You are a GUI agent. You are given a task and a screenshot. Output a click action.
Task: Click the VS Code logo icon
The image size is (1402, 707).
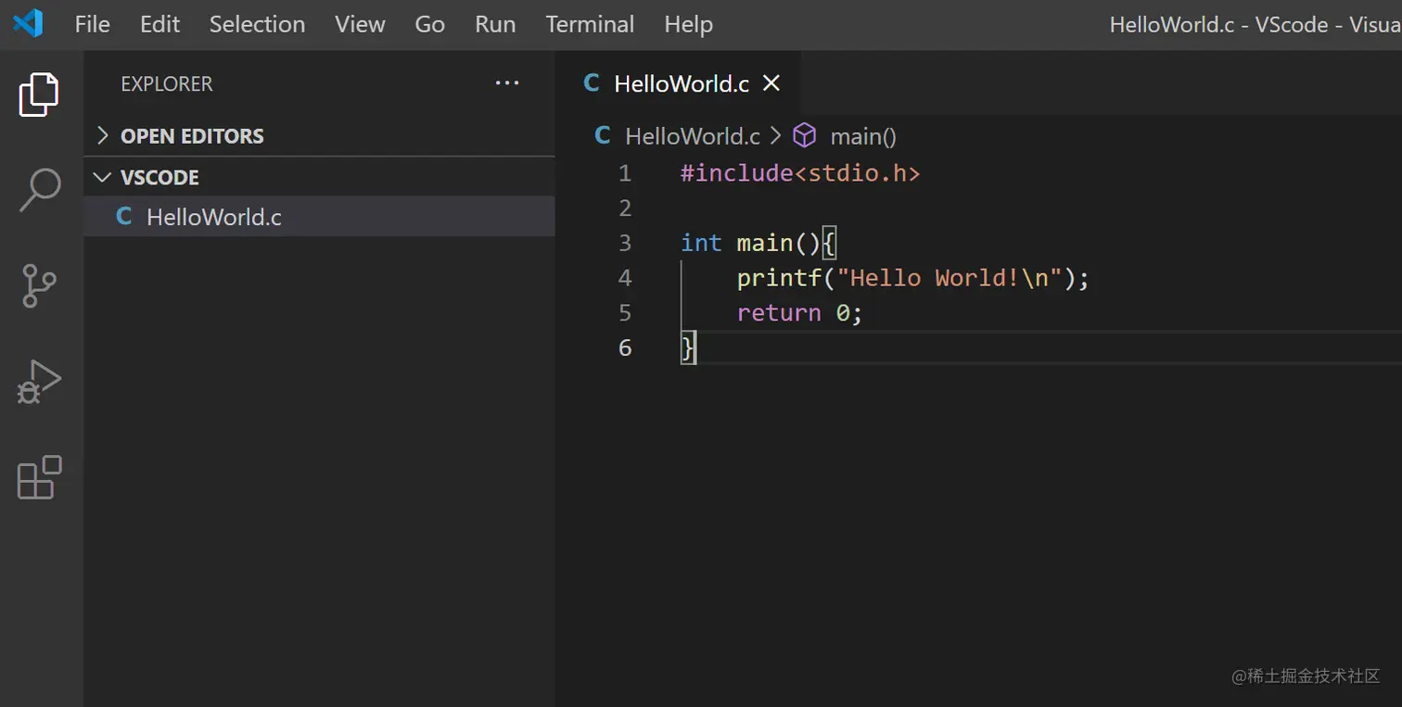pos(27,23)
